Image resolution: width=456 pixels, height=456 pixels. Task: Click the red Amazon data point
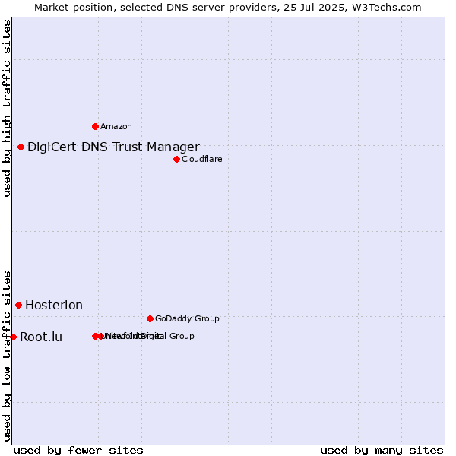click(x=95, y=126)
